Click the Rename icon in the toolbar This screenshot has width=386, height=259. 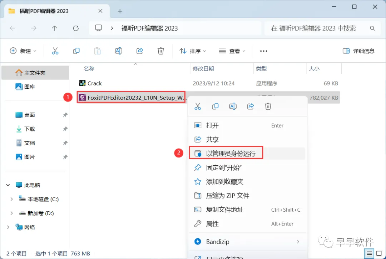tap(118, 51)
